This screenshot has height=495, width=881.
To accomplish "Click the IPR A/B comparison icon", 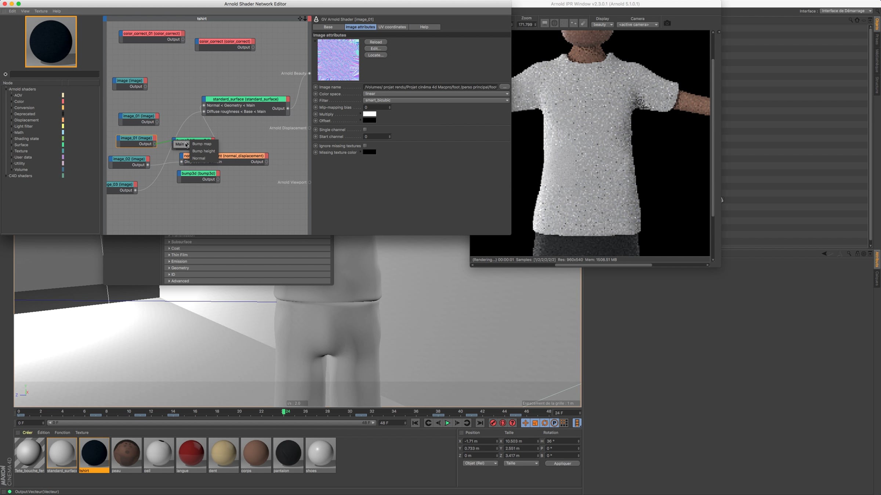I will (x=573, y=23).
